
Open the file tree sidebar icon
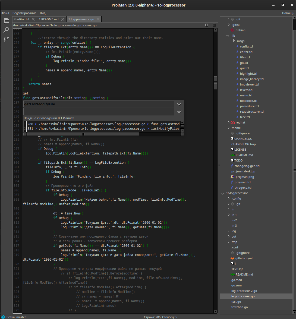(6, 21)
